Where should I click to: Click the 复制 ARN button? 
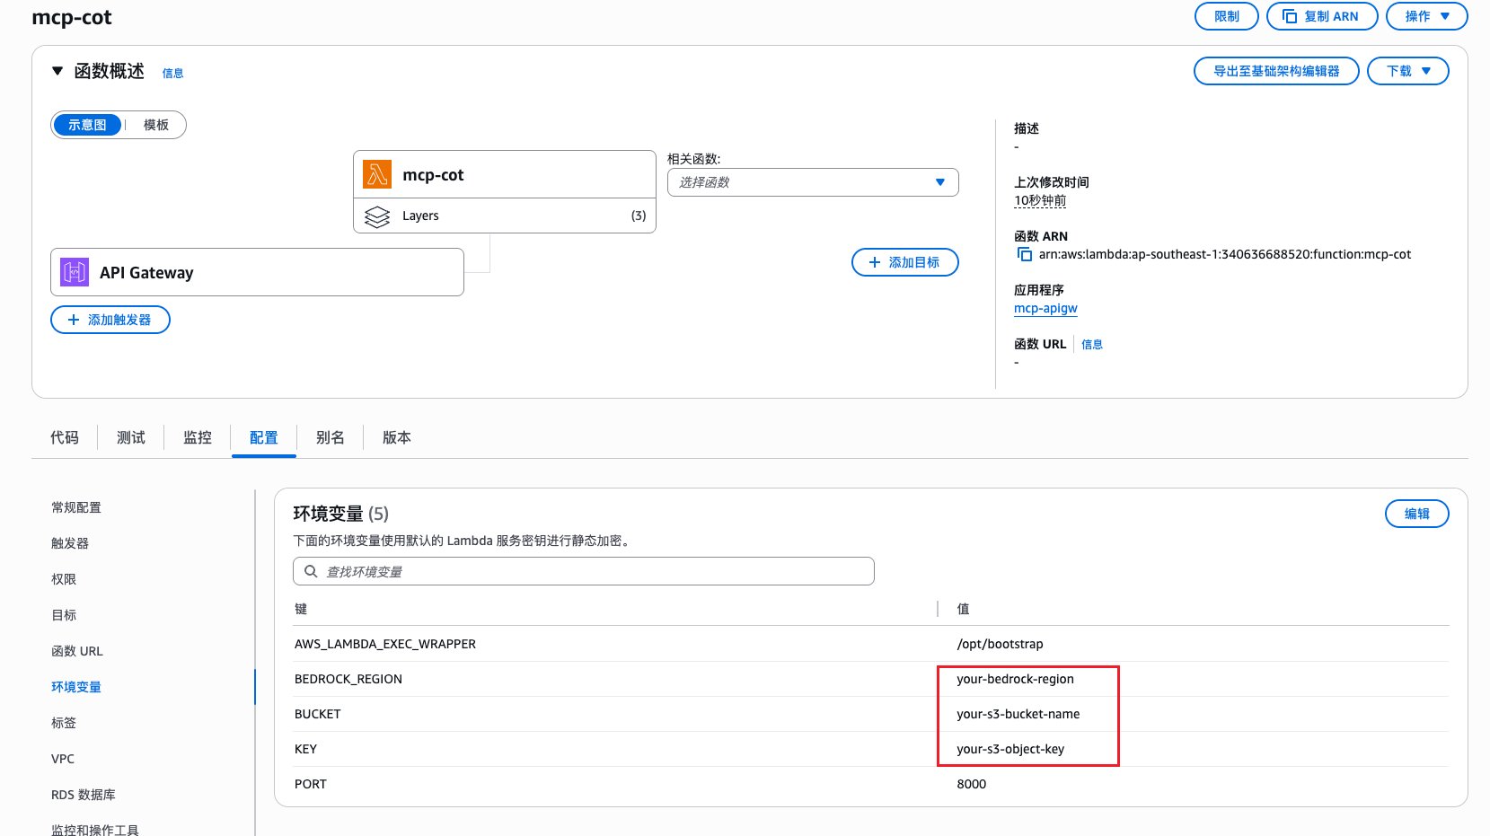click(1321, 16)
